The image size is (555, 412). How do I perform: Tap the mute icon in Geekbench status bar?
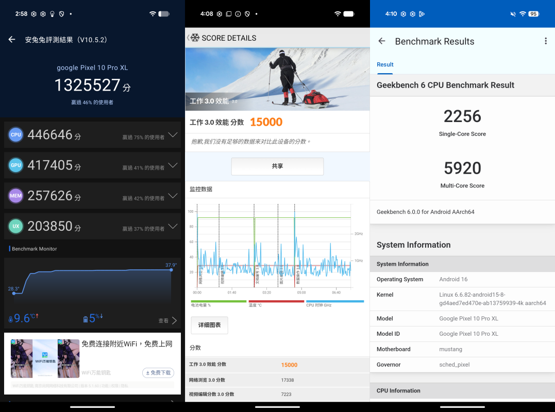513,14
